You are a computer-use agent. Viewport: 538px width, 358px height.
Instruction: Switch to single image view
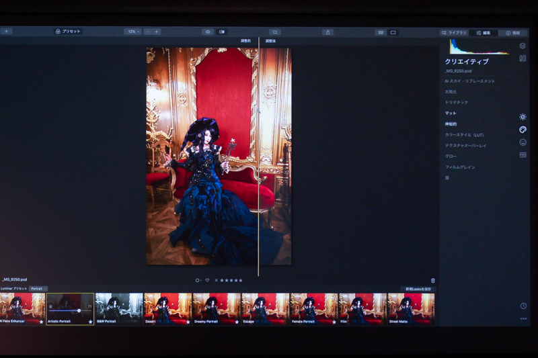click(393, 32)
